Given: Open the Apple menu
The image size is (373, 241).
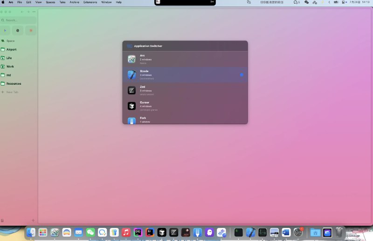Looking at the screenshot, I should click(x=3, y=2).
